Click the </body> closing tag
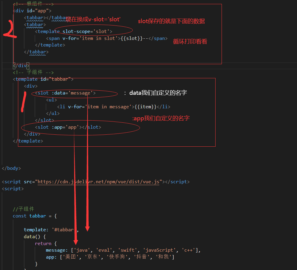This screenshot has height=270, width=297. pos(11,168)
